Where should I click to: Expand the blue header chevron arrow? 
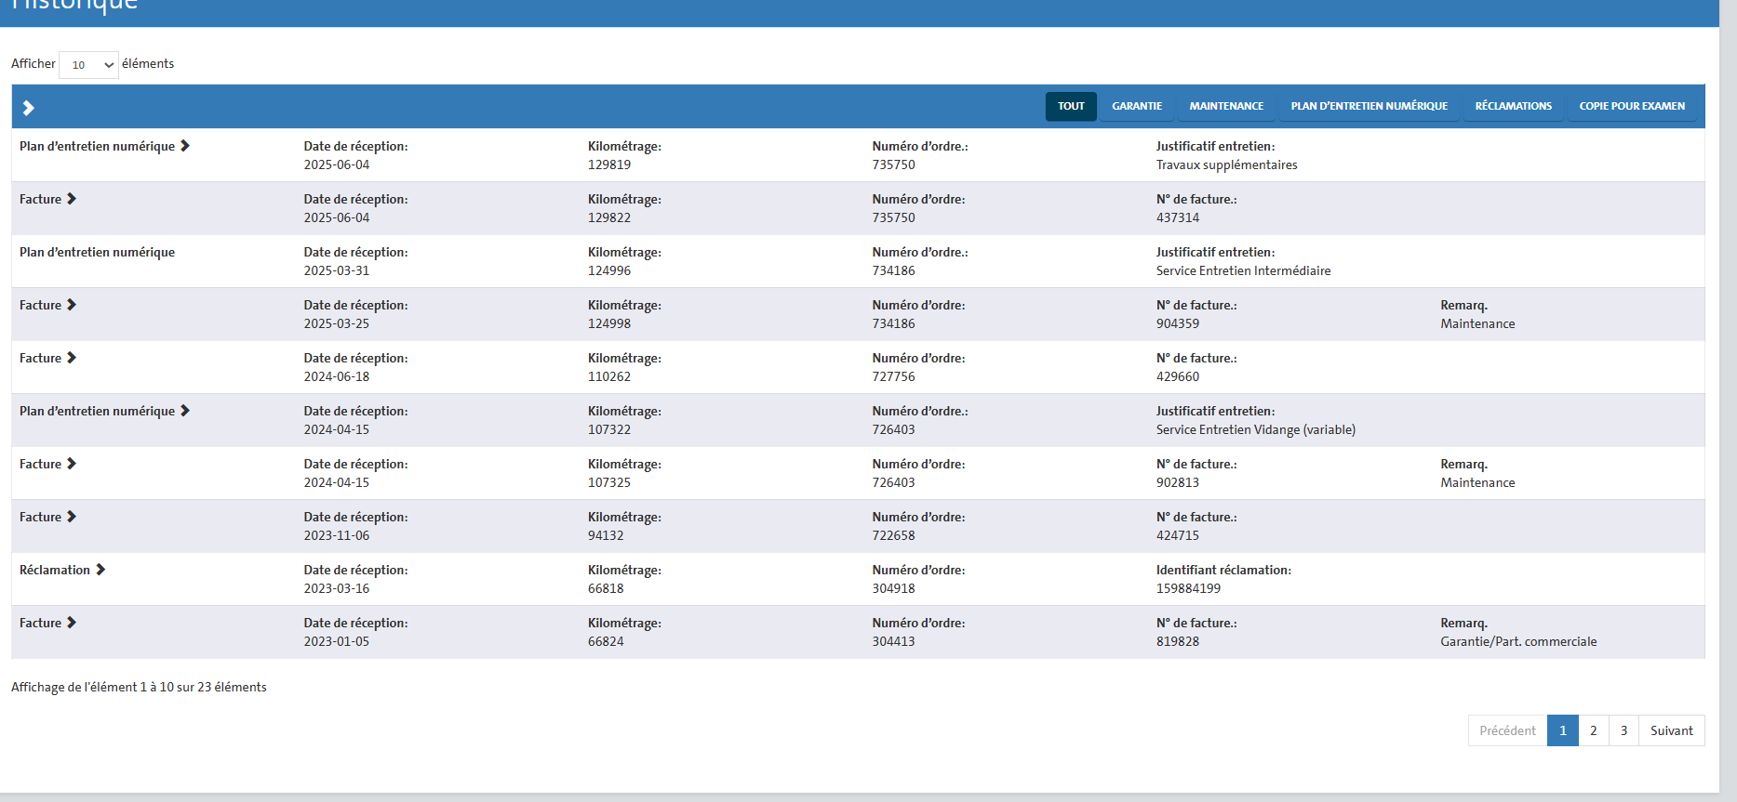coord(28,108)
